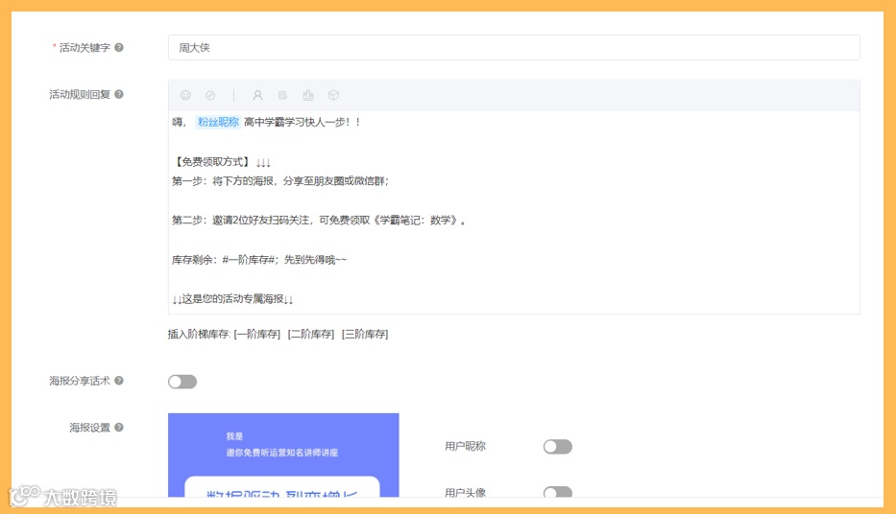The width and height of the screenshot is (896, 514).
Task: Insert [二阶库存] placeholder
Action: click(x=311, y=335)
